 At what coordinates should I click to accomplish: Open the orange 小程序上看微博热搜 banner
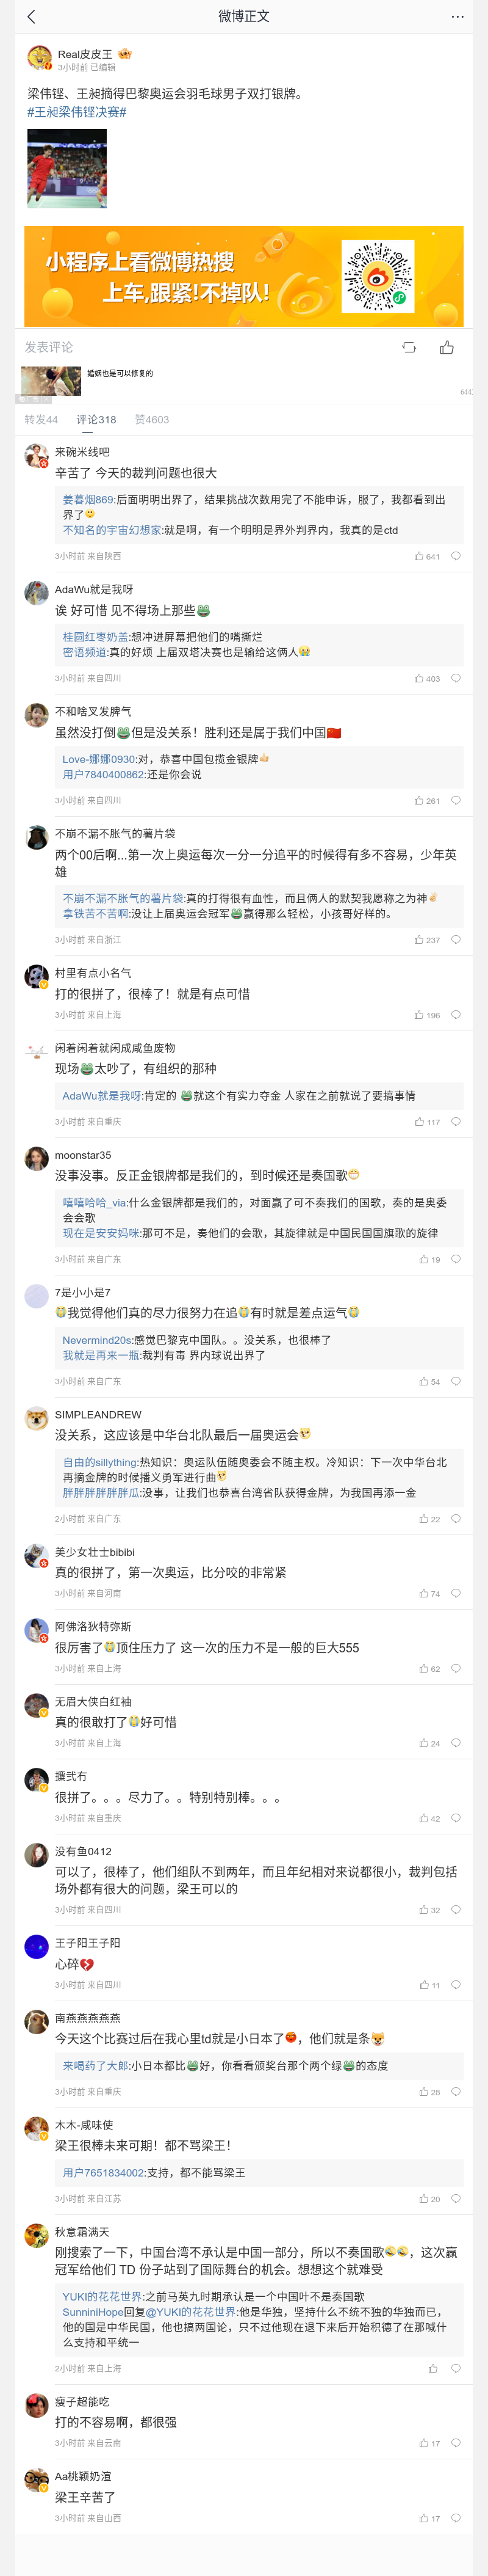tap(243, 276)
